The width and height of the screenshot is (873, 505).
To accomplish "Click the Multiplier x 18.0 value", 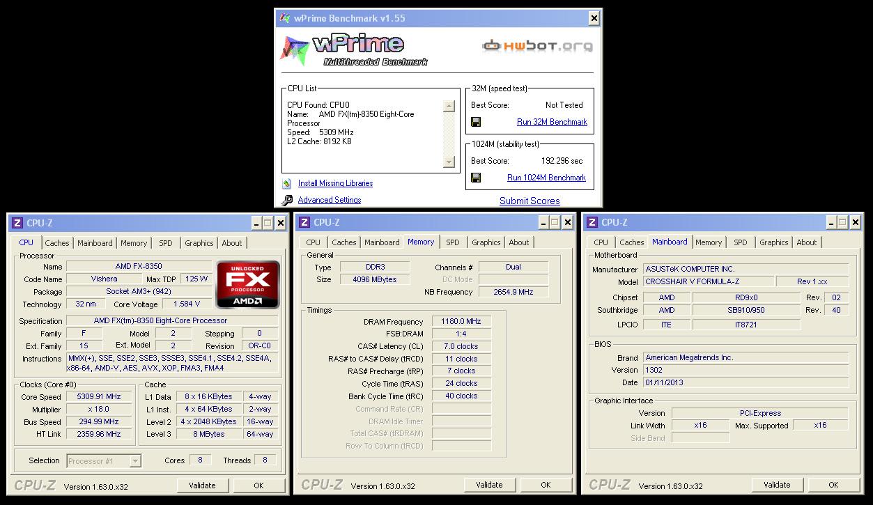I will [x=99, y=410].
